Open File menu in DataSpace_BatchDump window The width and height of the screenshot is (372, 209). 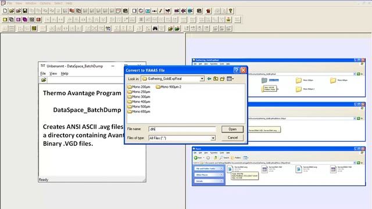[x=43, y=74]
